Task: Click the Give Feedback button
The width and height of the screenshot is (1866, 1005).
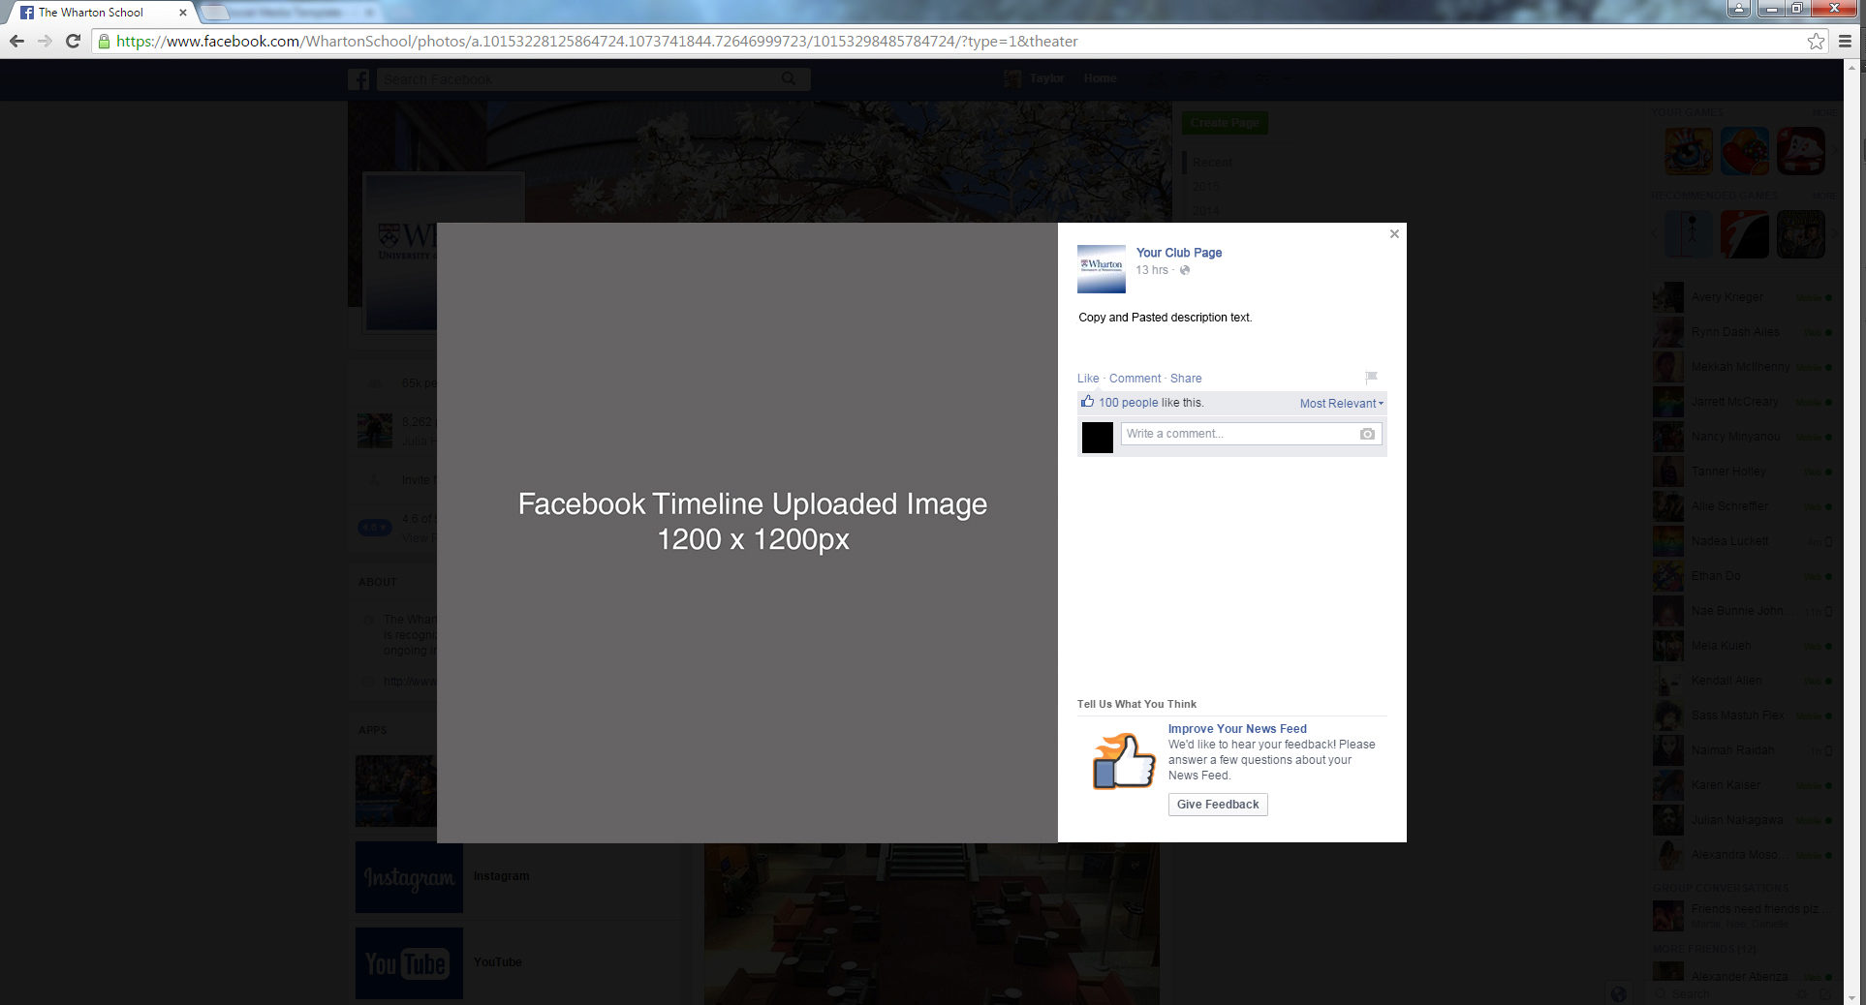Action: pos(1218,805)
